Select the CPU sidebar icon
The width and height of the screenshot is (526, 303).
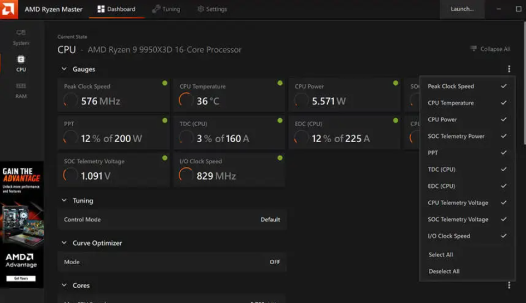click(21, 63)
